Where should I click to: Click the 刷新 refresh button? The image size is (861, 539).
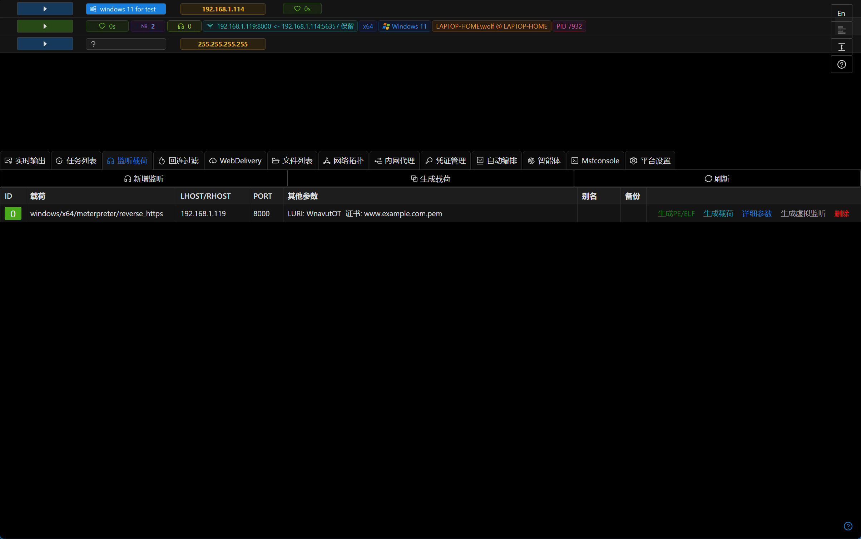click(717, 179)
